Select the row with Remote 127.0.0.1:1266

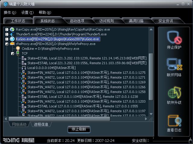[87, 87]
